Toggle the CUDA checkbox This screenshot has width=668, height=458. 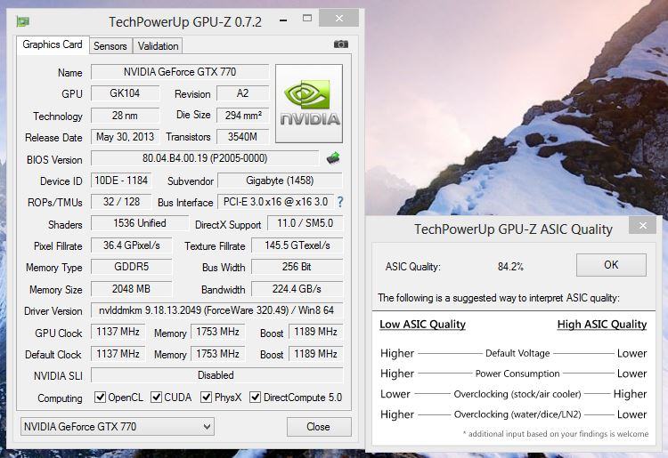[157, 398]
